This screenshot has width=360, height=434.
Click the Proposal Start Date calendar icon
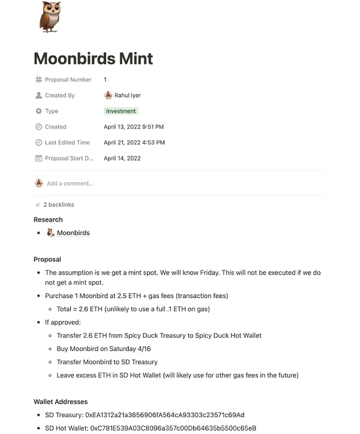[39, 159]
